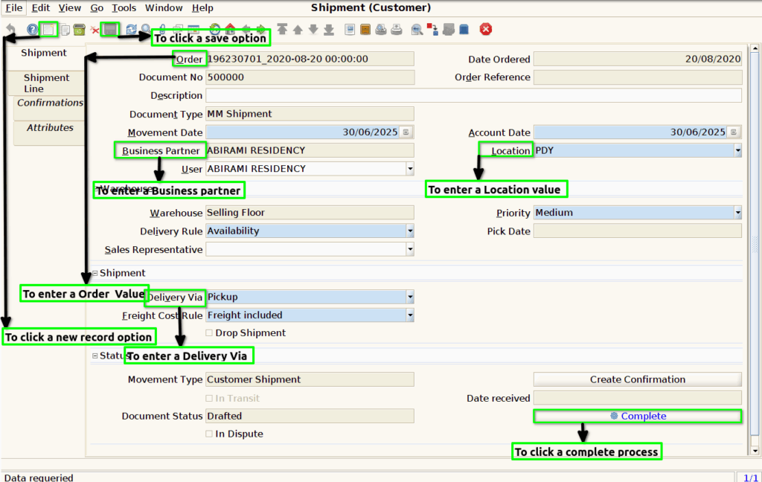The image size is (762, 482).
Task: Open the Location dropdown showing PDY
Action: tap(737, 150)
